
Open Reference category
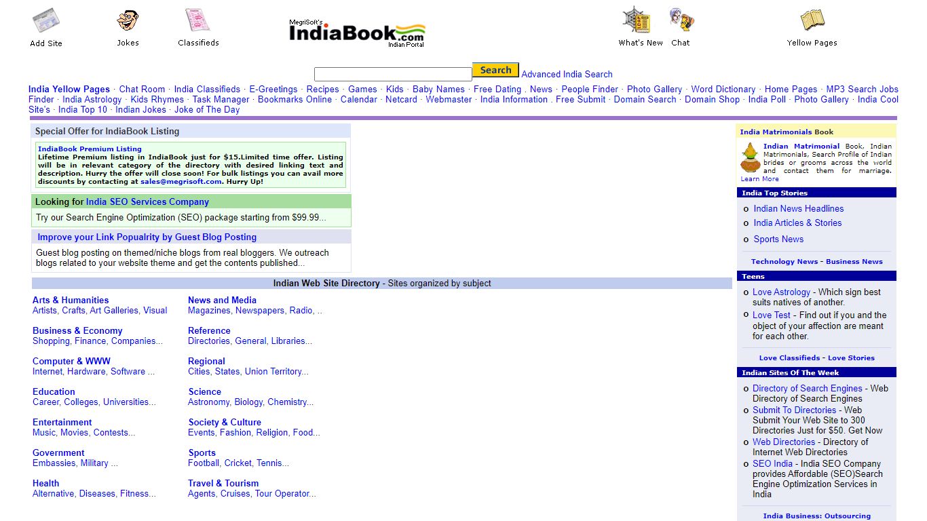[x=209, y=330]
